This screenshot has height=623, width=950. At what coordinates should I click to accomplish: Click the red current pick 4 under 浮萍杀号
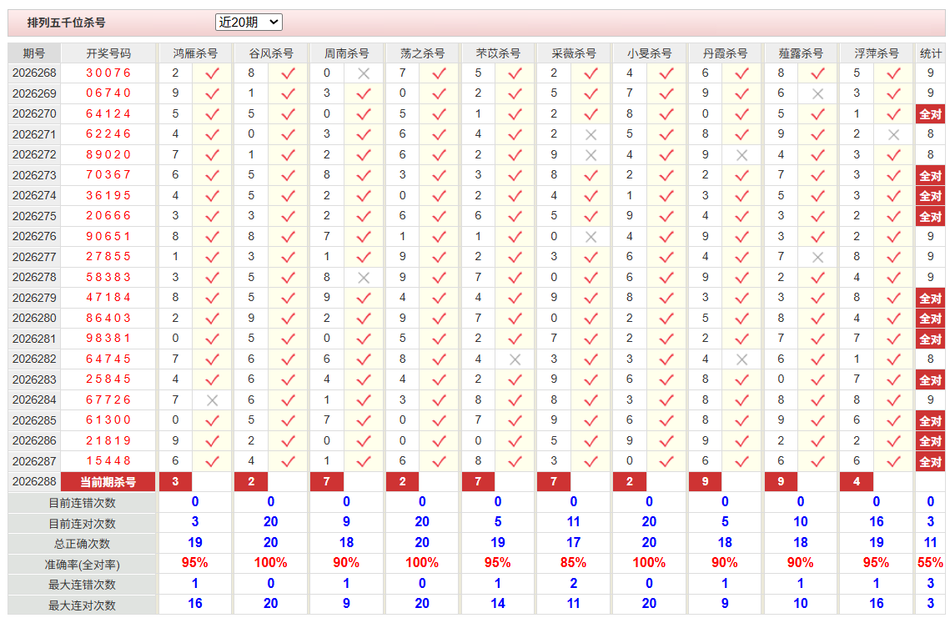pos(857,482)
